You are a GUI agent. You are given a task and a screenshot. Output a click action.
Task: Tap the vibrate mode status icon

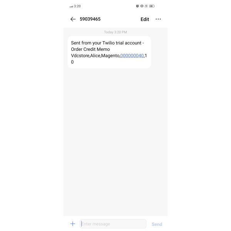click(142, 6)
